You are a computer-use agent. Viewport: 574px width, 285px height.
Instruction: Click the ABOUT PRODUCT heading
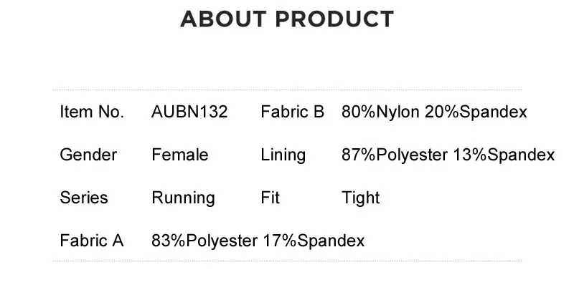click(x=287, y=19)
